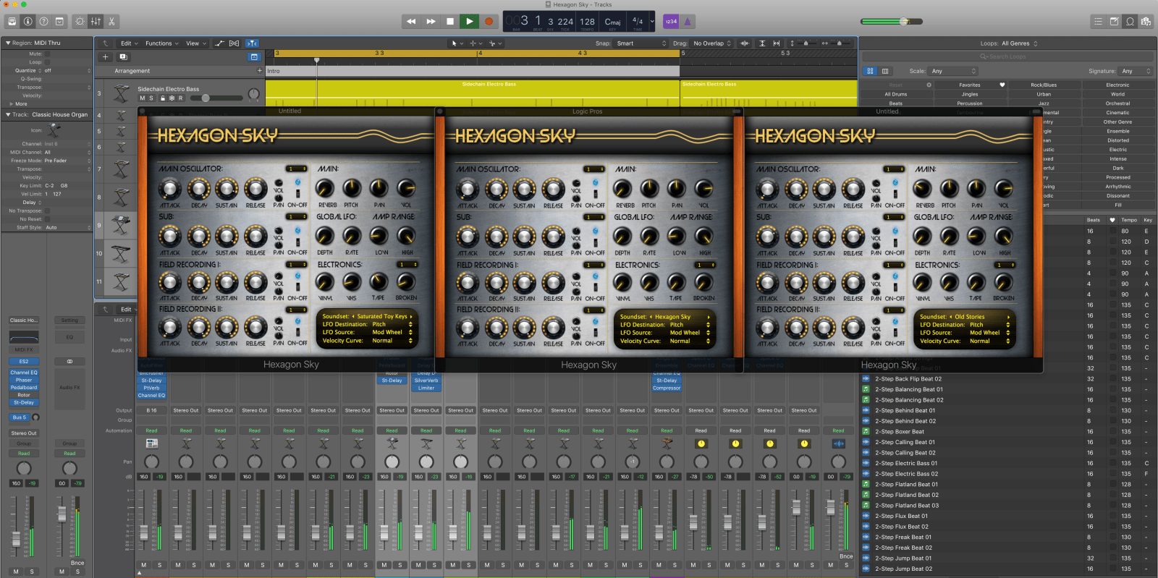Open Quick Help question mark icon

click(x=43, y=22)
